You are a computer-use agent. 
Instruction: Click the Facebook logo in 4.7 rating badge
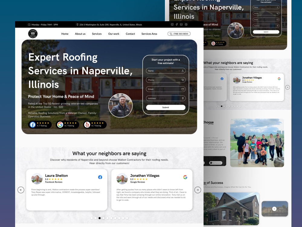click(x=33, y=125)
